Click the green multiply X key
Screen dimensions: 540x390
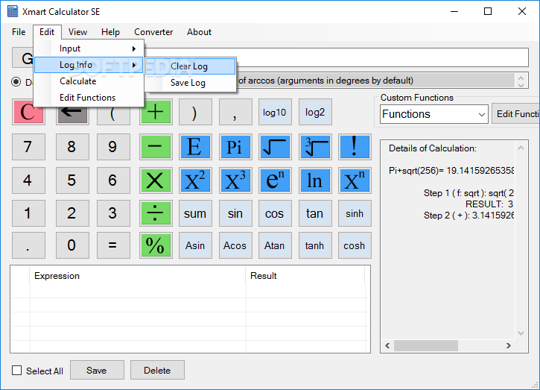click(x=156, y=180)
